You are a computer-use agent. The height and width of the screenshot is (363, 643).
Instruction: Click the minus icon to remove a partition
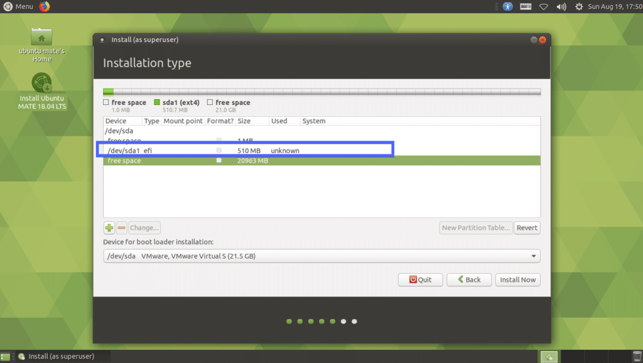pos(121,227)
